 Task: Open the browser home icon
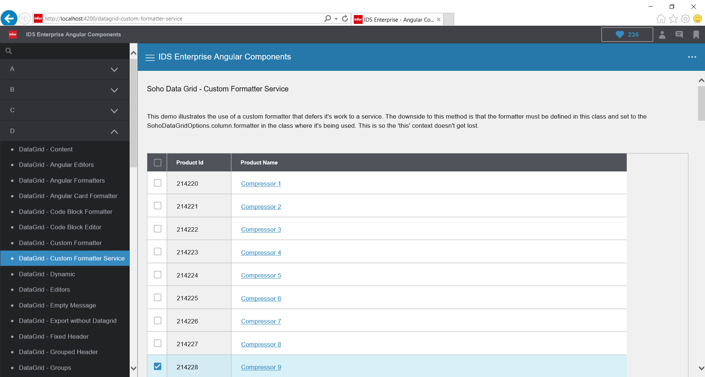[x=661, y=19]
